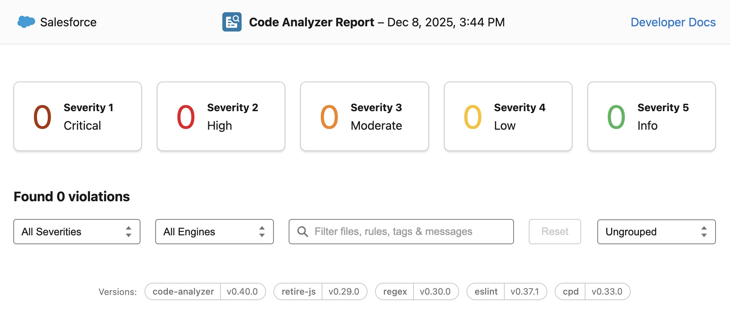730x315 pixels.
Task: Click the regex v0.30.0 version badge
Action: pyautogui.click(x=417, y=292)
